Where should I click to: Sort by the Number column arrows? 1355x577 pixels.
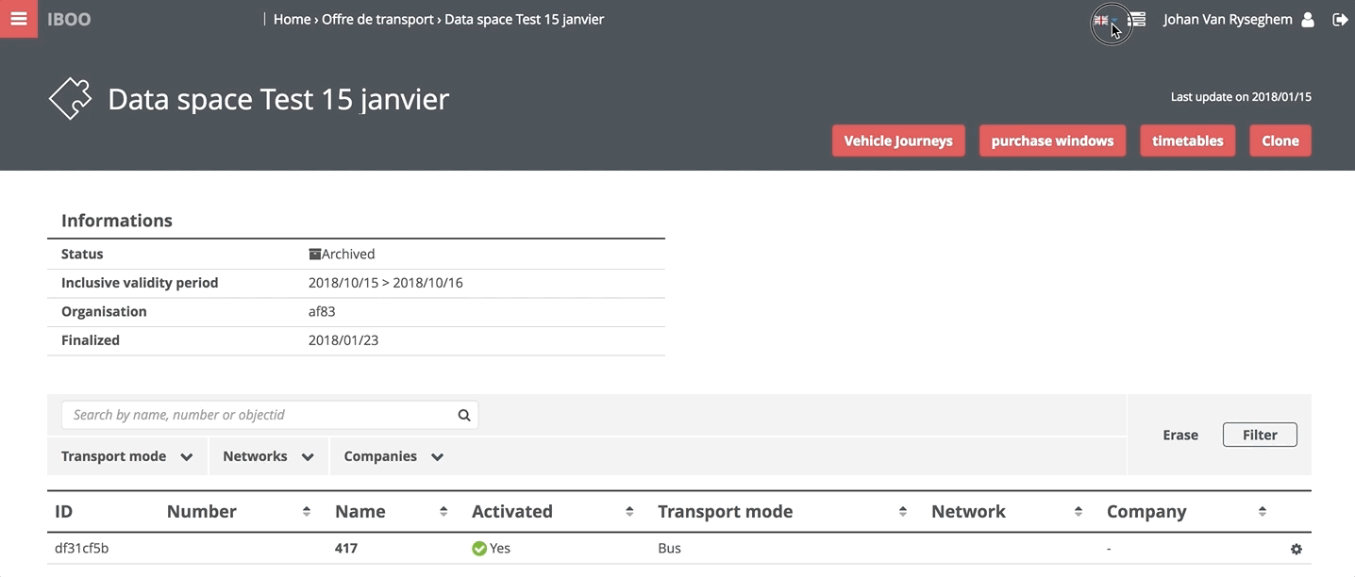(307, 512)
